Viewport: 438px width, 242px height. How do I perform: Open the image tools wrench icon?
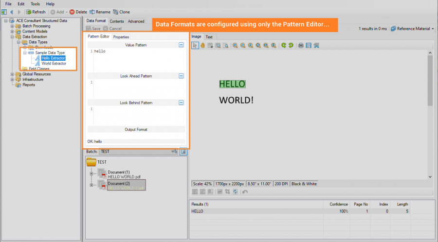point(316,46)
